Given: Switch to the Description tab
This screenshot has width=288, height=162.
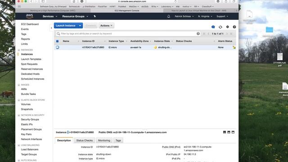Looking at the screenshot, I should pos(64,140).
